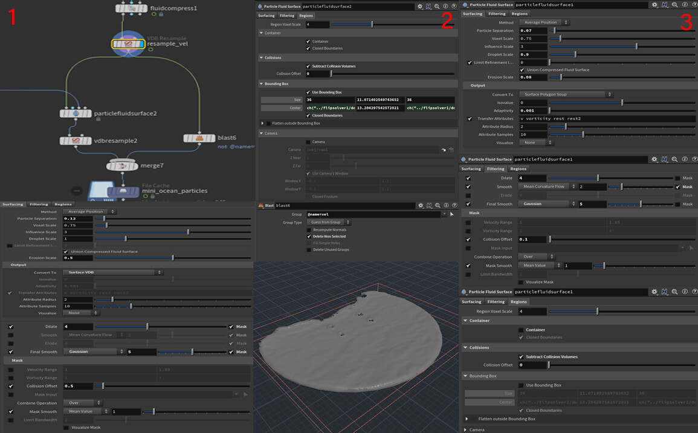This screenshot has width=698, height=433.
Task: Click the merge7 node in network
Action: [x=123, y=165]
